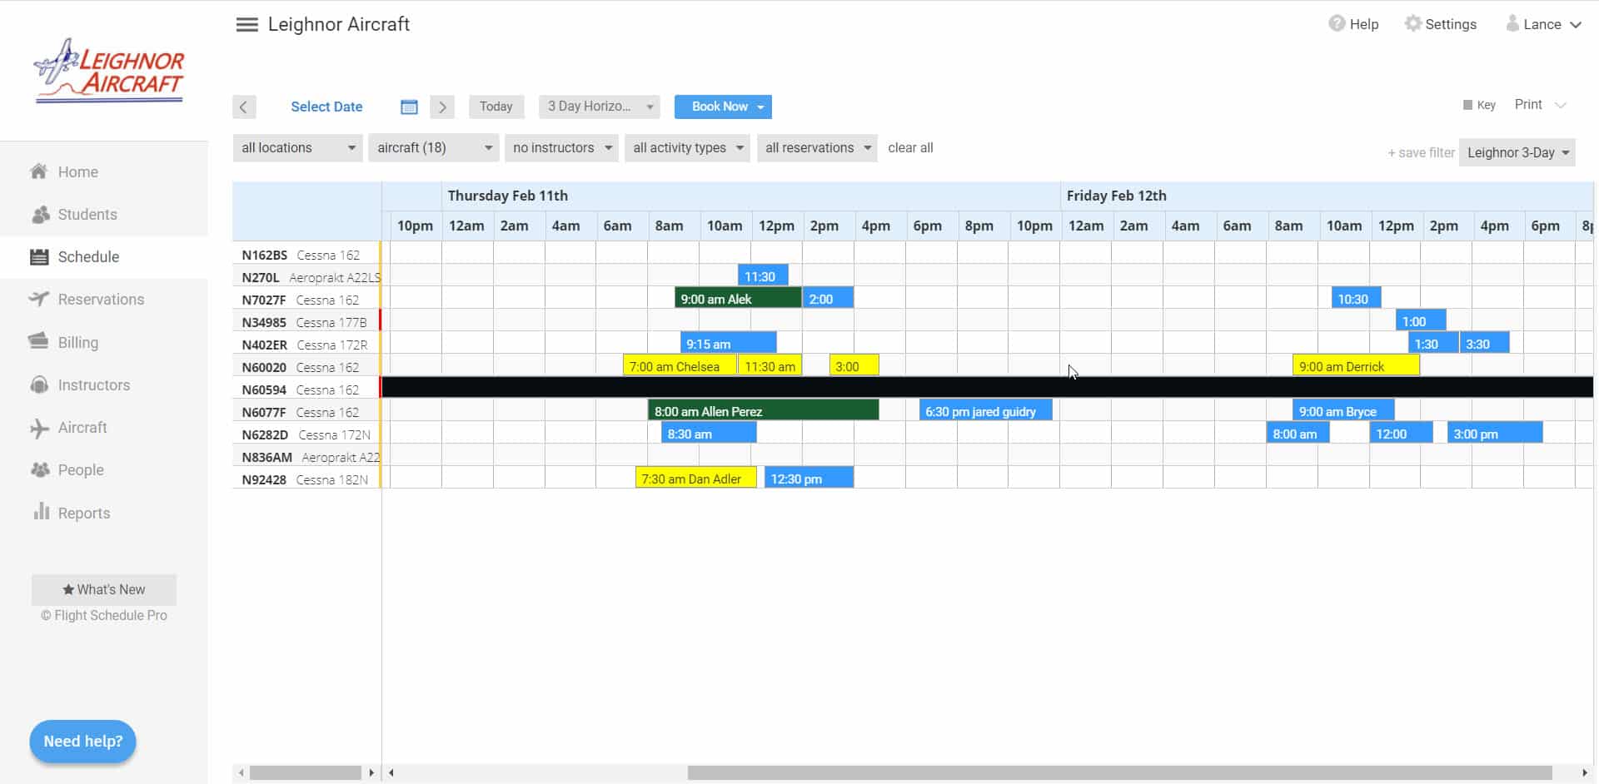Open the 8:00 am Allen Perez reservation
The width and height of the screenshot is (1599, 784).
coord(763,411)
